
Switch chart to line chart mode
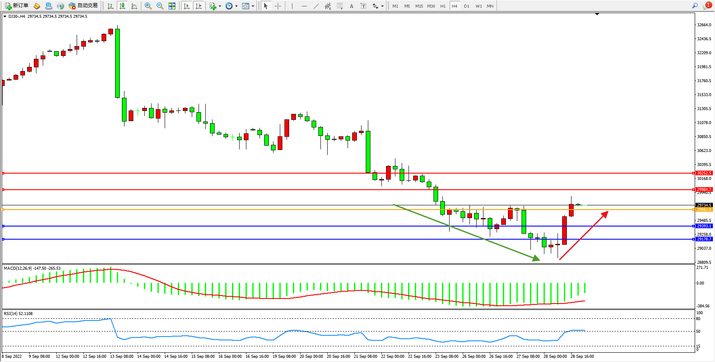coord(134,6)
